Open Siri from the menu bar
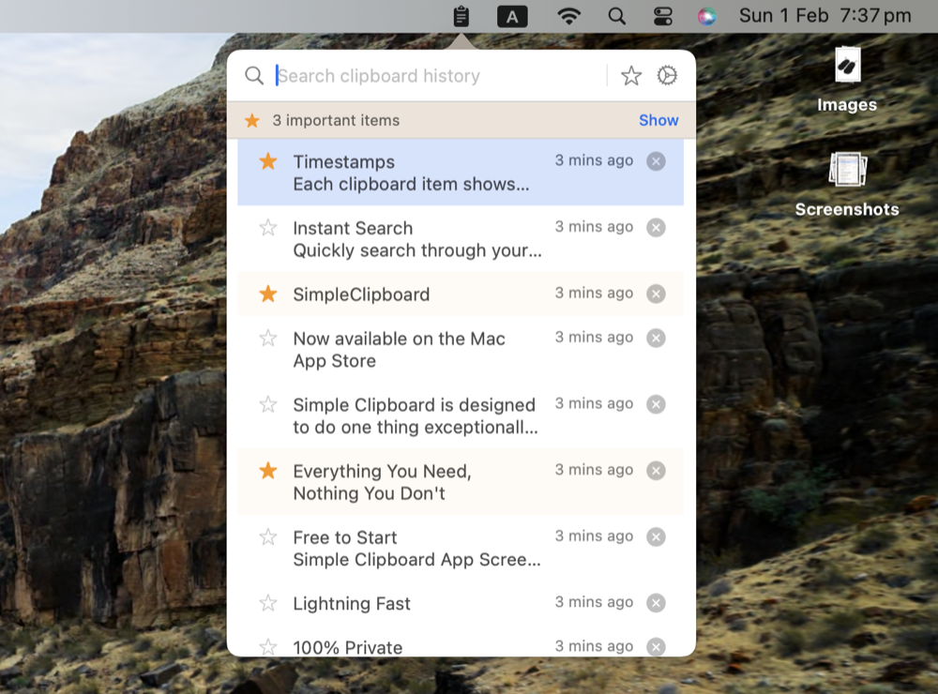The image size is (938, 694). [707, 16]
